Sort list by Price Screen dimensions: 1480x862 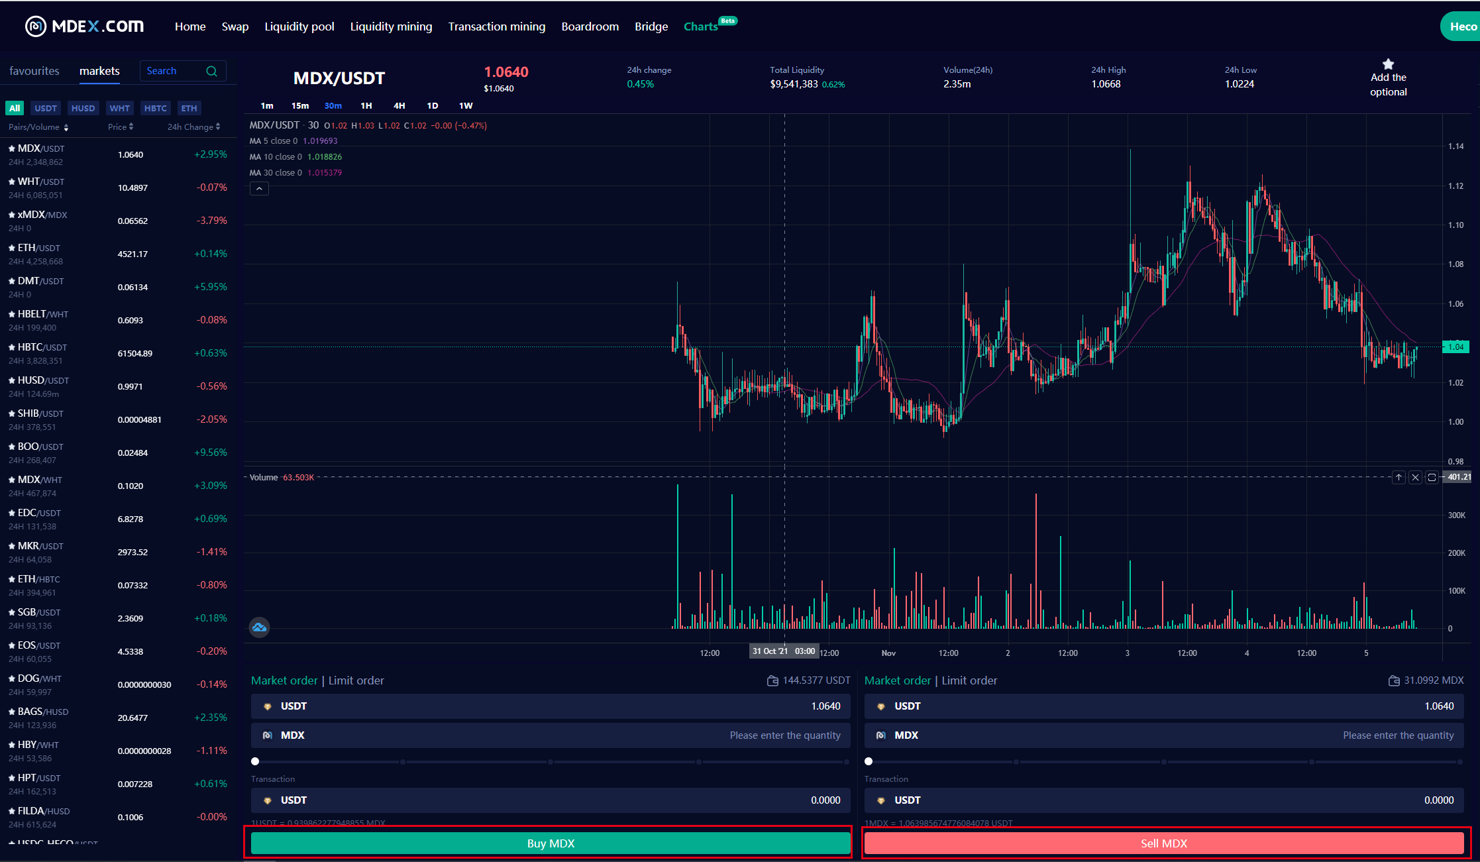point(121,127)
